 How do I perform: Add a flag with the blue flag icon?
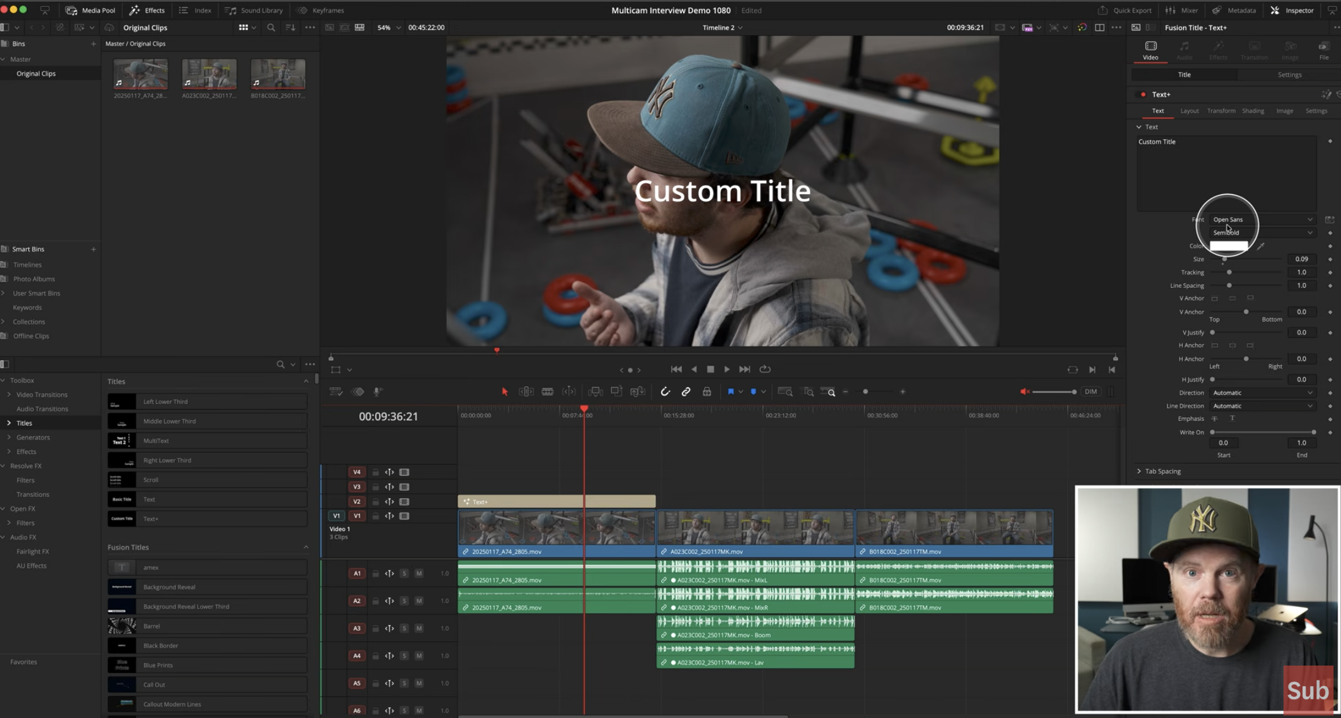click(730, 391)
